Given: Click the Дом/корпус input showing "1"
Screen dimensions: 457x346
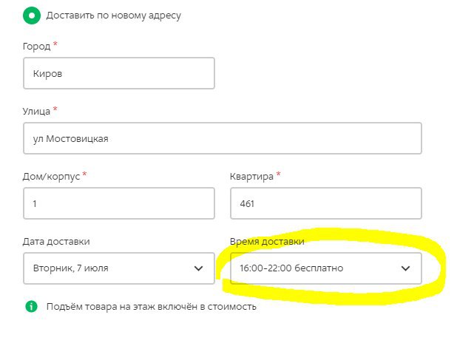Looking at the screenshot, I should coord(118,203).
